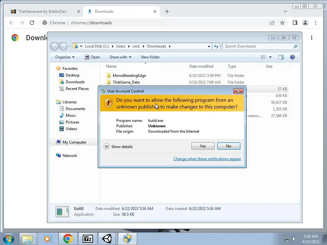Open Change when these notifications appear link
This screenshot has width=327, height=245.
207,159
